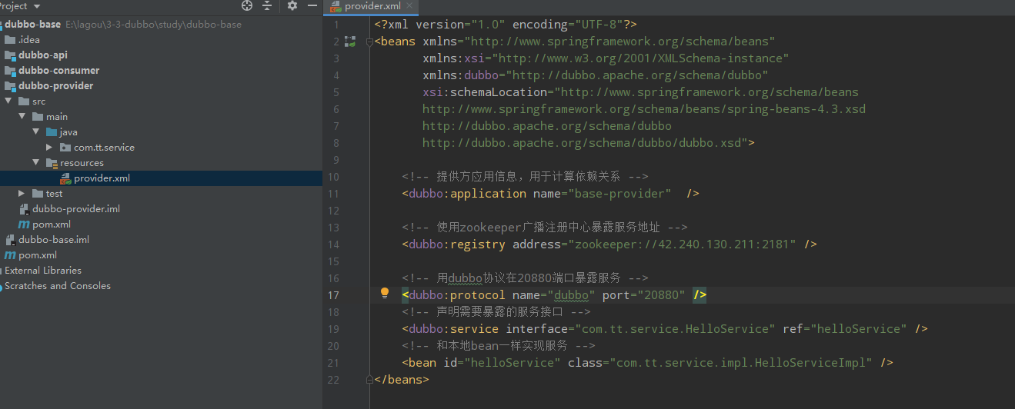Click line number 10 in gutter

tap(332, 177)
